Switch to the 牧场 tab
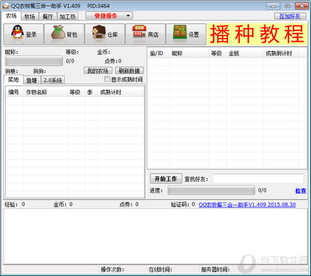 [30, 17]
